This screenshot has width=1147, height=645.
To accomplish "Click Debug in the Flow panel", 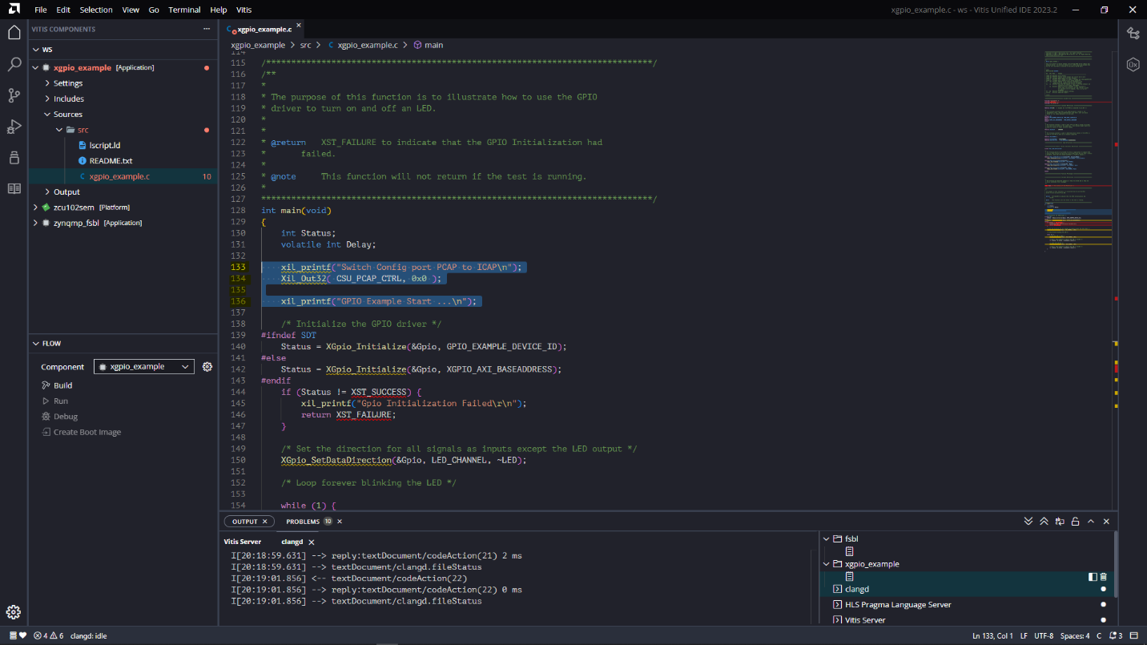I will click(65, 417).
